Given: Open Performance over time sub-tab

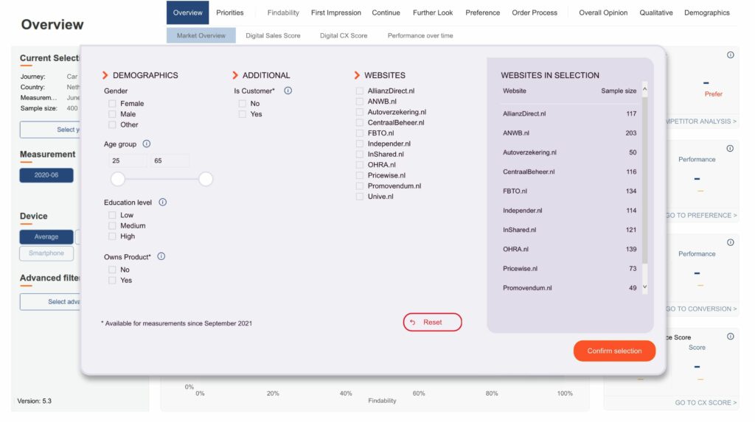Looking at the screenshot, I should [420, 35].
